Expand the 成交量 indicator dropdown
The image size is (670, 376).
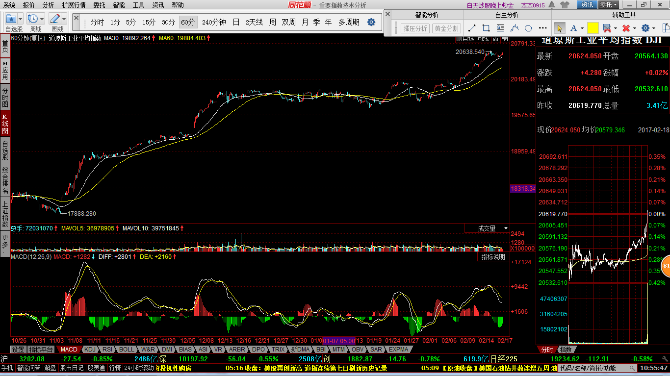[506, 228]
